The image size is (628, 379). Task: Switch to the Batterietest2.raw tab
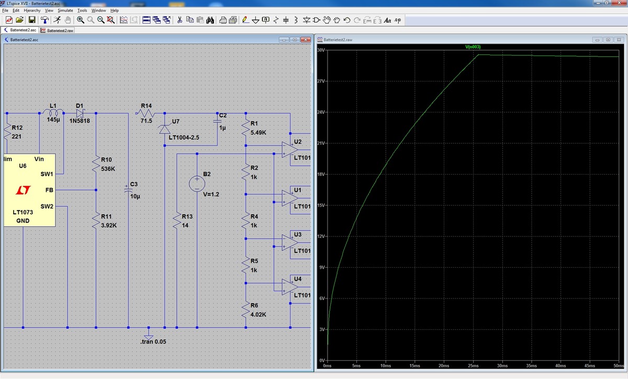57,30
